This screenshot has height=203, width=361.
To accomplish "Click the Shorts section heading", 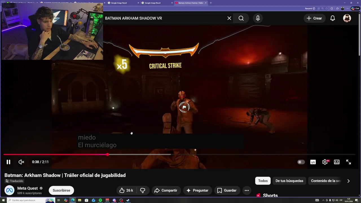I will (x=270, y=195).
